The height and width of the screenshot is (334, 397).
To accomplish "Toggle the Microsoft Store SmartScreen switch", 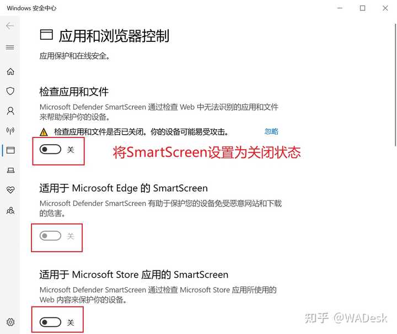I will [50, 322].
